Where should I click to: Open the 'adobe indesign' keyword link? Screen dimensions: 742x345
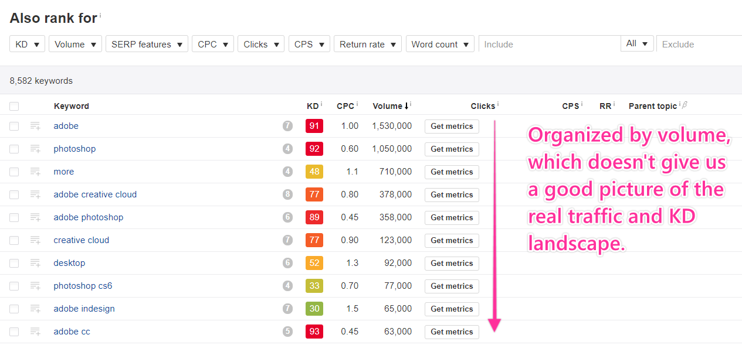pos(84,309)
